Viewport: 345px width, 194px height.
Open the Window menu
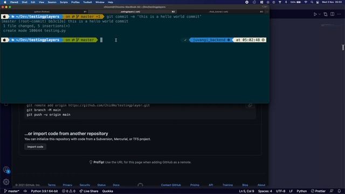click(100, 2)
